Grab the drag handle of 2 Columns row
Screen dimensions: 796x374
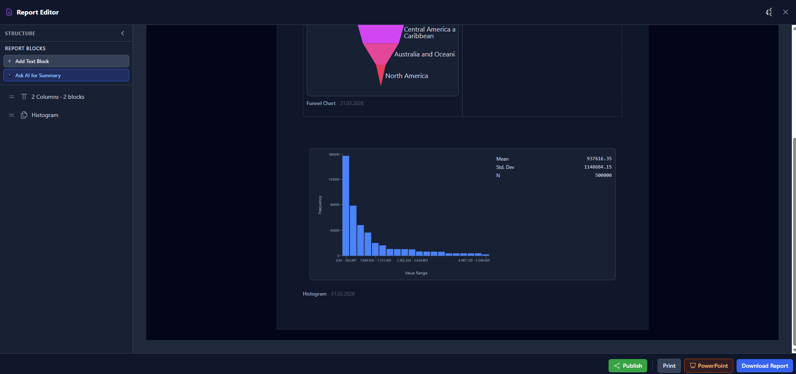tap(12, 97)
